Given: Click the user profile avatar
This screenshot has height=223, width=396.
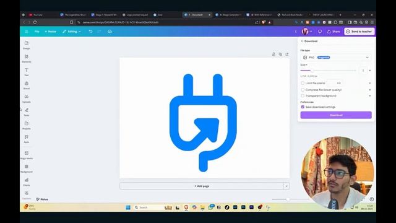Looking at the screenshot, I should 305,32.
